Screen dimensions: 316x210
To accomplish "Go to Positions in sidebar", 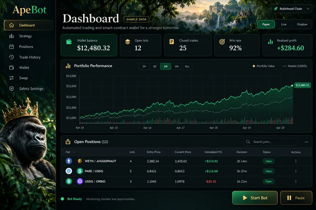I will (x=26, y=46).
